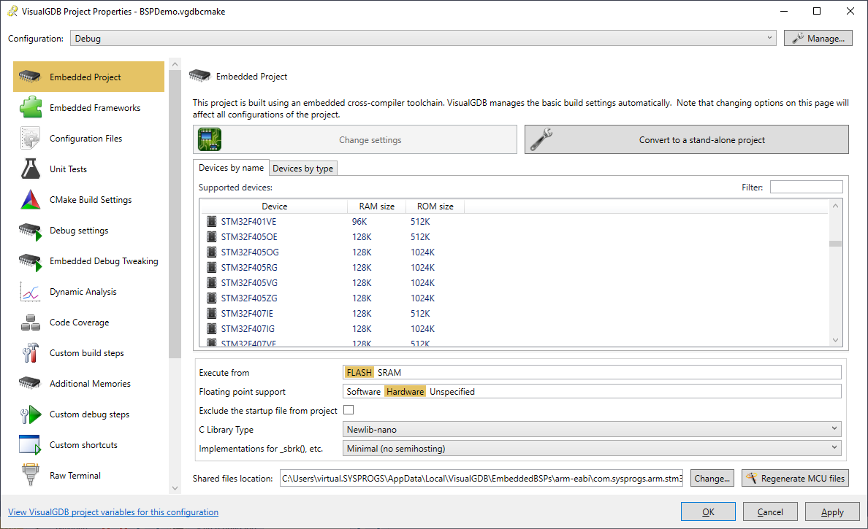Click Convert to a stand-alone project label
The image size is (868, 529).
point(702,140)
